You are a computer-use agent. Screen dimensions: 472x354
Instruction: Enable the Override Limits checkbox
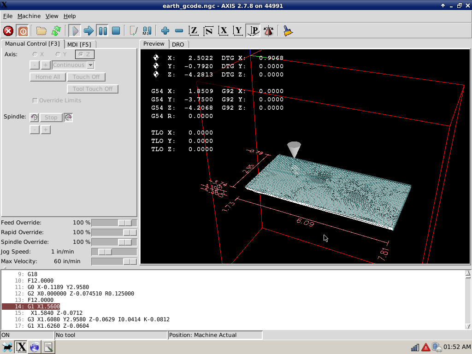pos(35,100)
